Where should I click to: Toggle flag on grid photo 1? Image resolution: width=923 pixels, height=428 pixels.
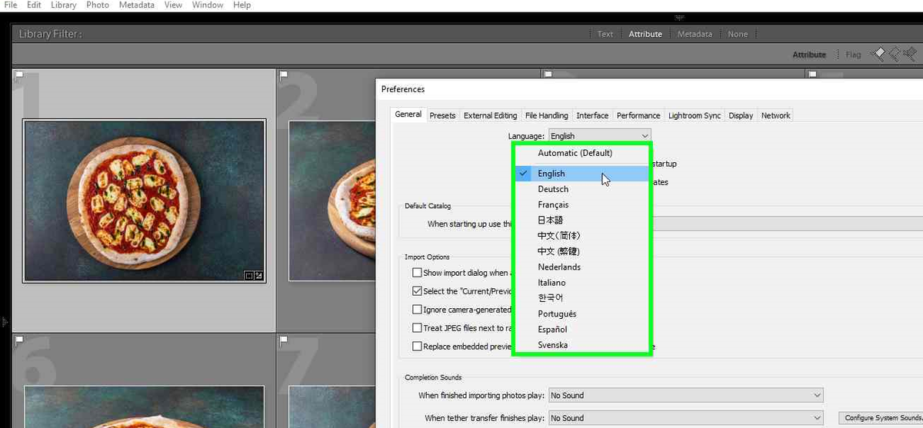[x=19, y=75]
